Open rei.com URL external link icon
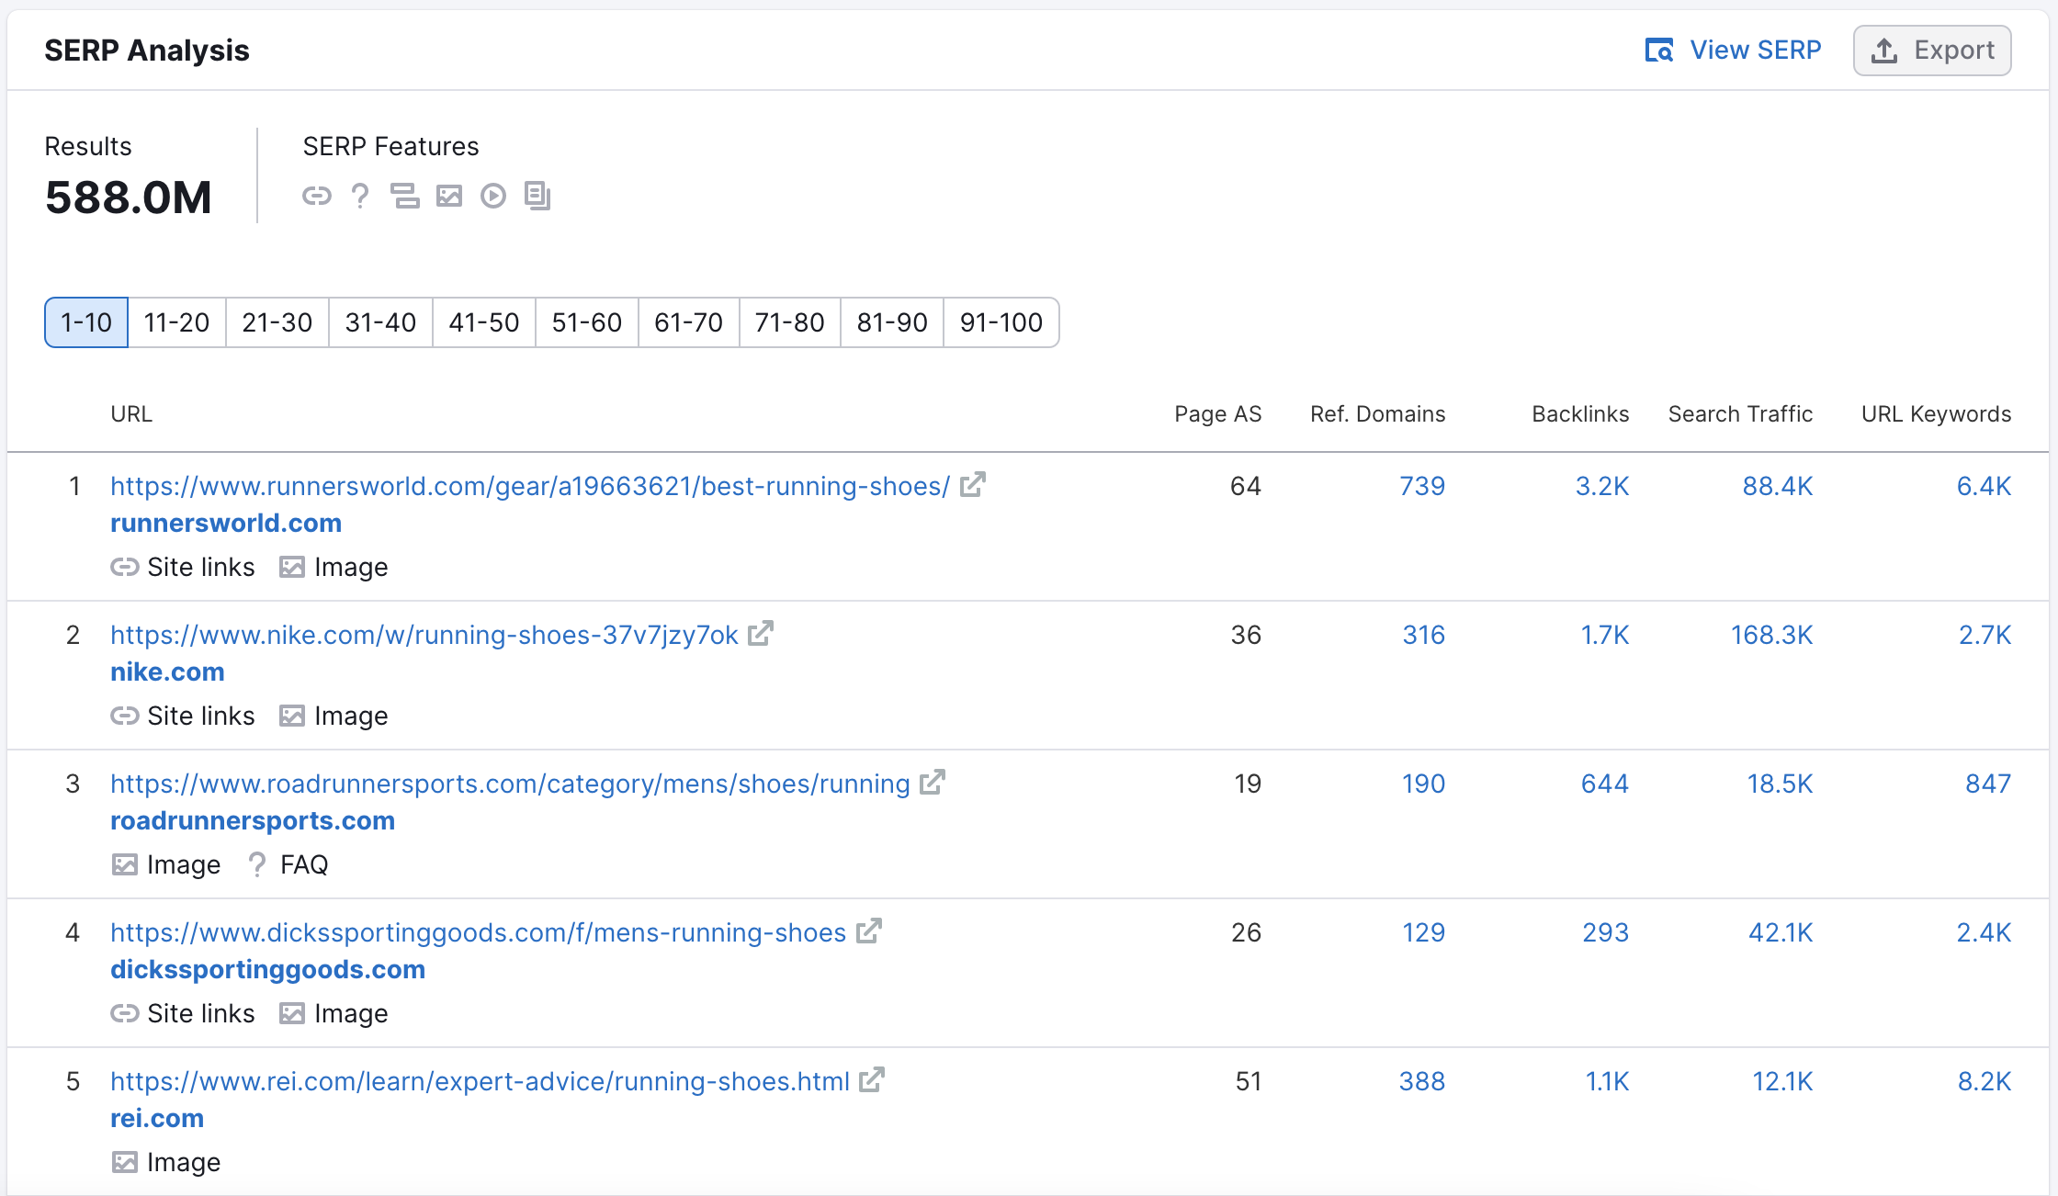Viewport: 2058px width, 1196px height. (x=872, y=1079)
